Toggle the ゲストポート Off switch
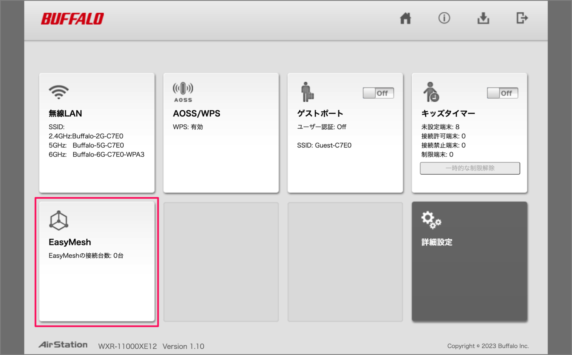This screenshot has height=355, width=572. pos(378,93)
